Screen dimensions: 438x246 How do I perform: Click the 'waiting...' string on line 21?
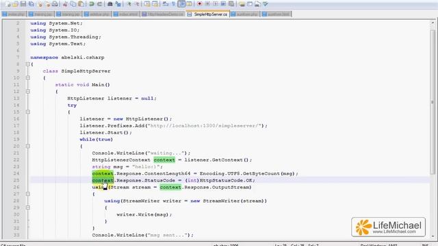[166, 153]
